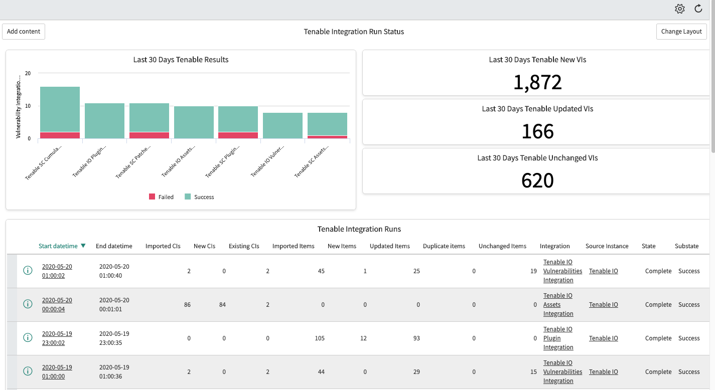715x390 pixels.
Task: Open Tenable IO source instance in Assets row
Action: point(604,304)
